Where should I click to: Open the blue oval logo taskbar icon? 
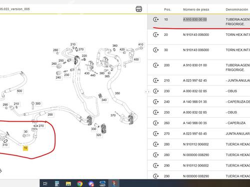tap(102, 184)
